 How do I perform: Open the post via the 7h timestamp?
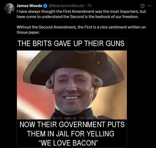[x=89, y=6]
